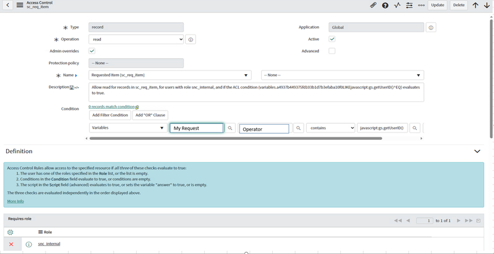Open the Operation dropdown showing read
The width and height of the screenshot is (494, 254).
click(136, 39)
